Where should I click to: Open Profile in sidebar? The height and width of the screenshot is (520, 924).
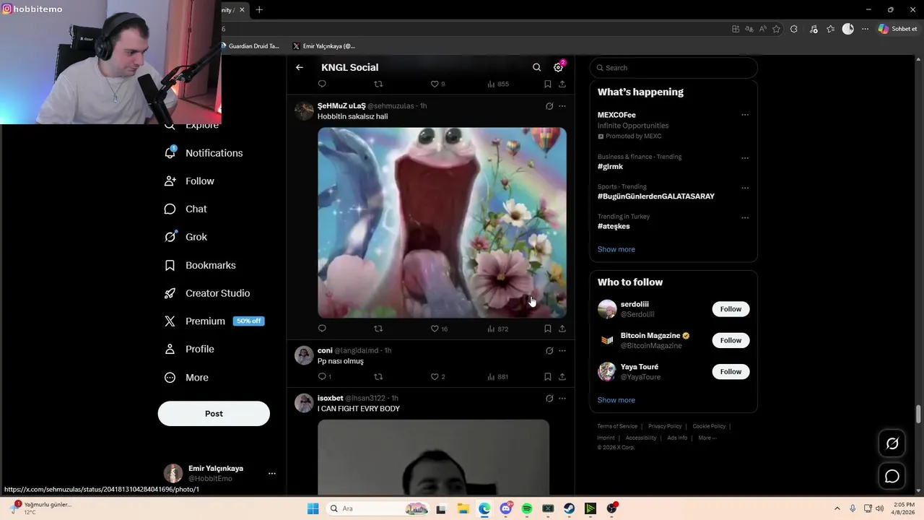pyautogui.click(x=189, y=349)
